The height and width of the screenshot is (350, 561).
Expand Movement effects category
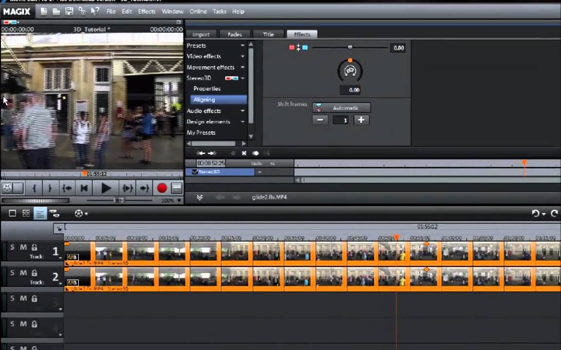(243, 67)
